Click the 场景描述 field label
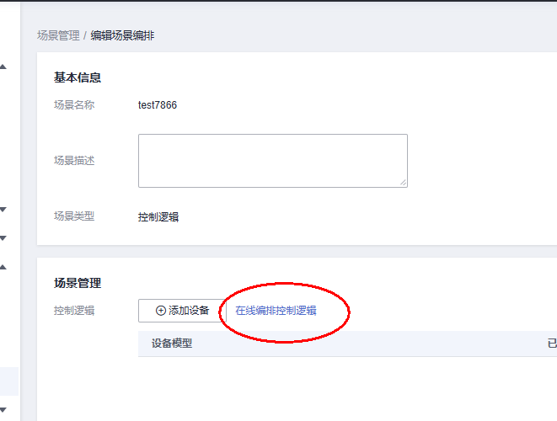557x421 pixels. click(74, 161)
